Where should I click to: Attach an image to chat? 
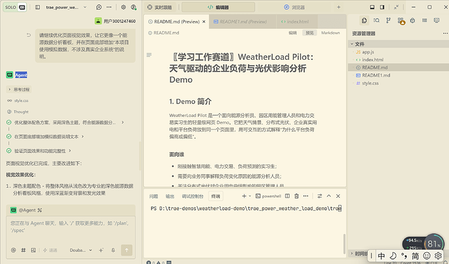coord(33,250)
